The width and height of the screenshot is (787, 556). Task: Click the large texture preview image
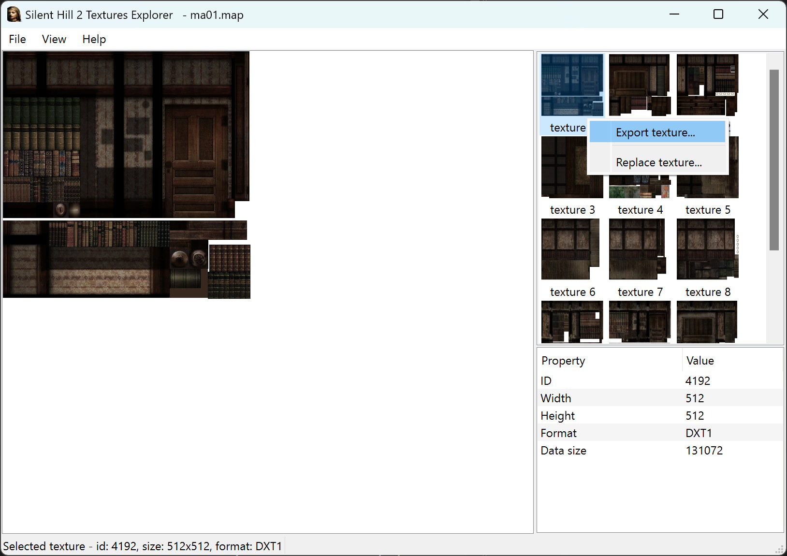[x=127, y=175]
